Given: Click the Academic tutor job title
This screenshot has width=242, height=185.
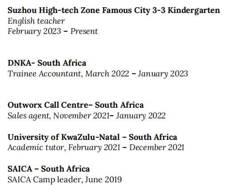Looking at the screenshot, I should (36, 147).
